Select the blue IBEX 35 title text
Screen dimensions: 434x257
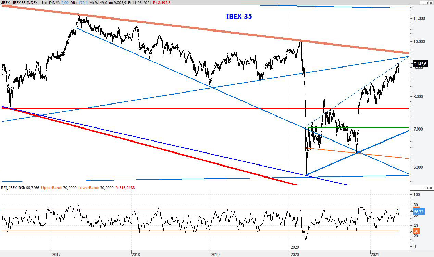click(x=239, y=16)
